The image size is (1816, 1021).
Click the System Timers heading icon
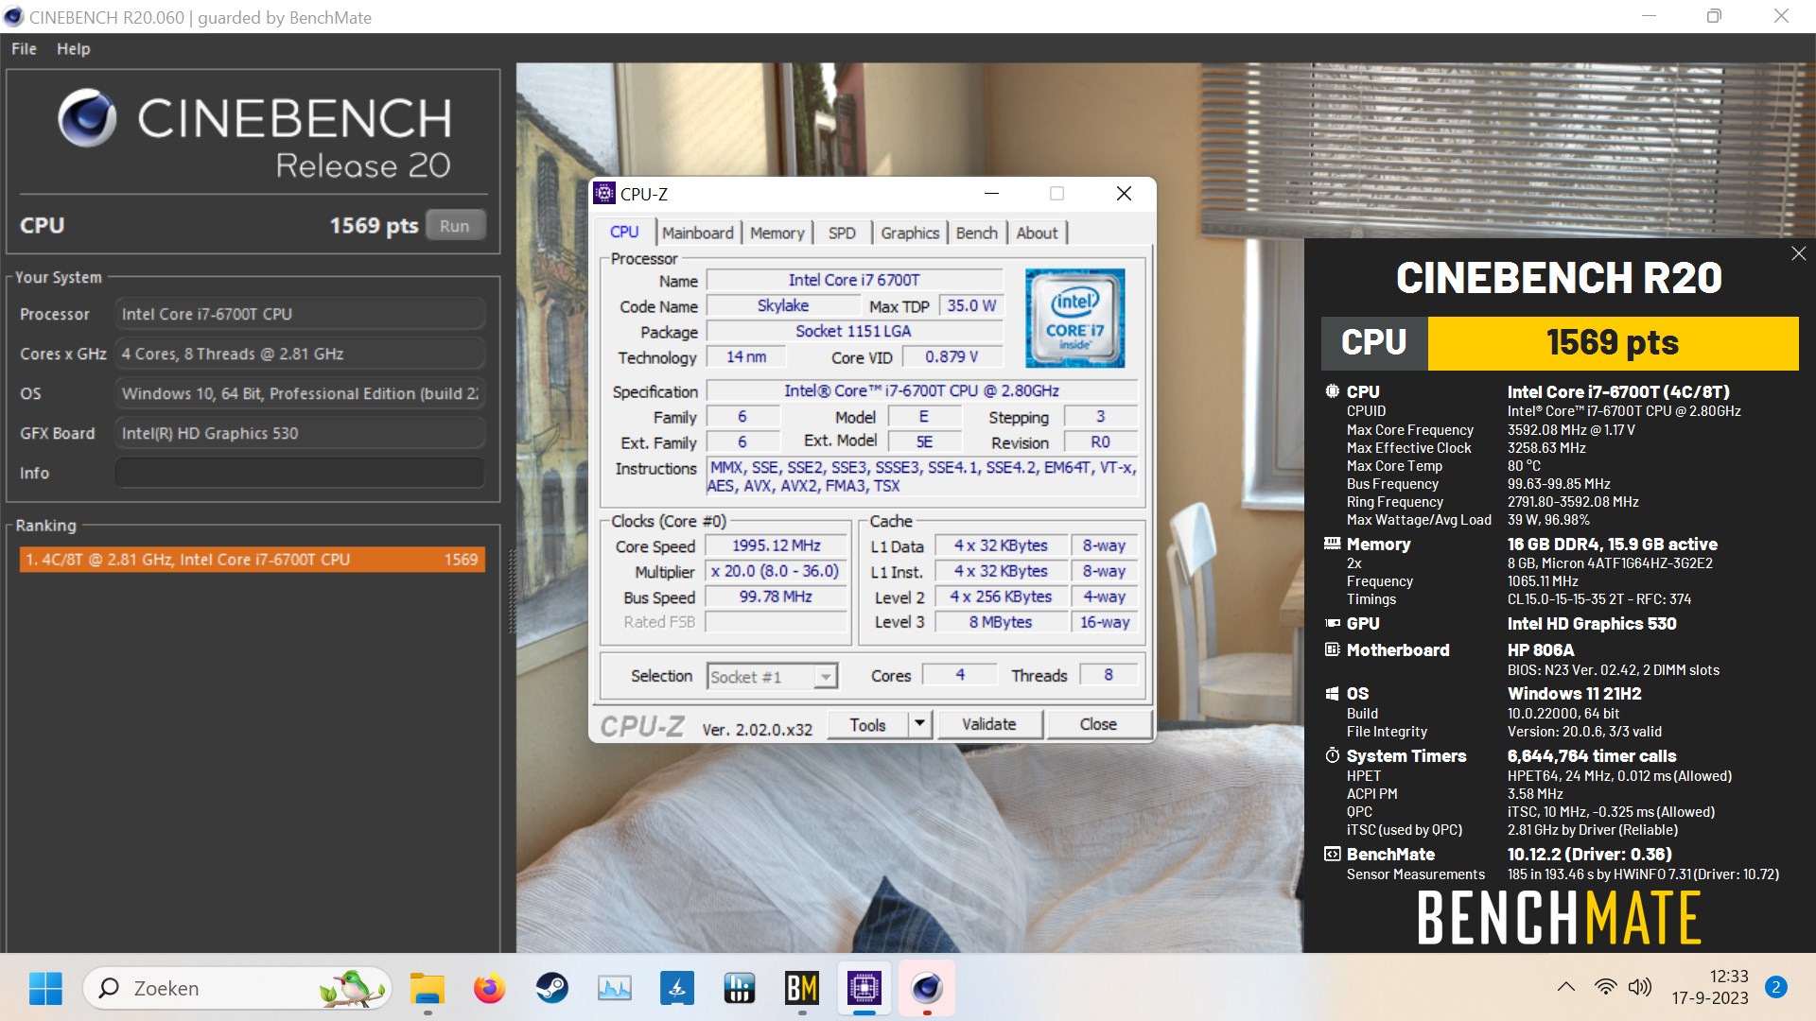(x=1332, y=755)
